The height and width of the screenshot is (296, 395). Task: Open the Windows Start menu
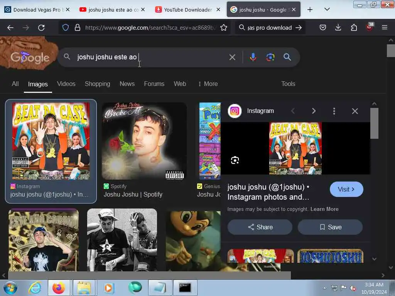(x=10, y=288)
